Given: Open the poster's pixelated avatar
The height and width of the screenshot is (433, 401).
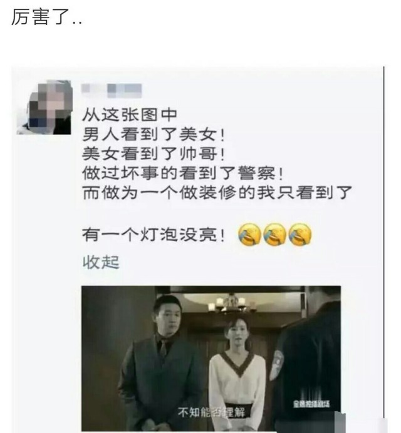Looking at the screenshot, I should [44, 108].
